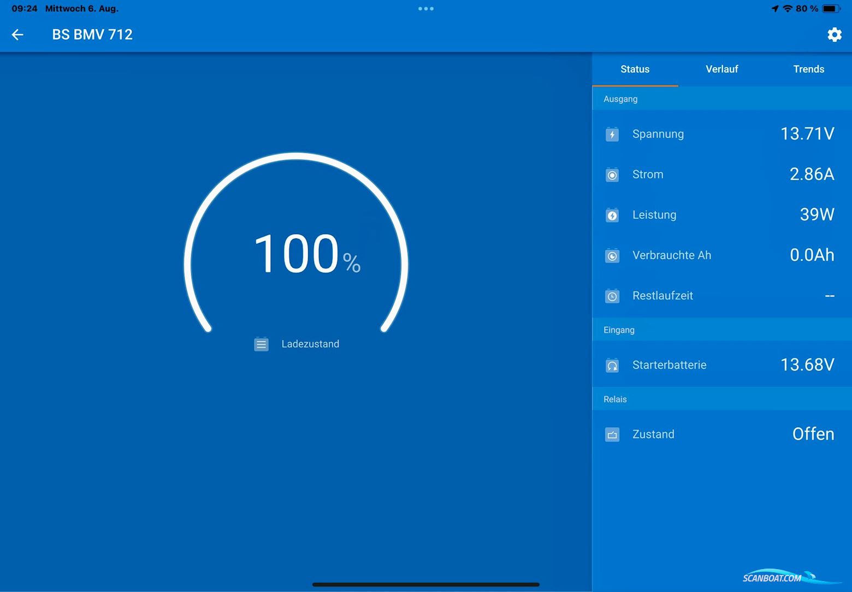Open settings with the gear icon
This screenshot has width=852, height=592.
[x=834, y=35]
